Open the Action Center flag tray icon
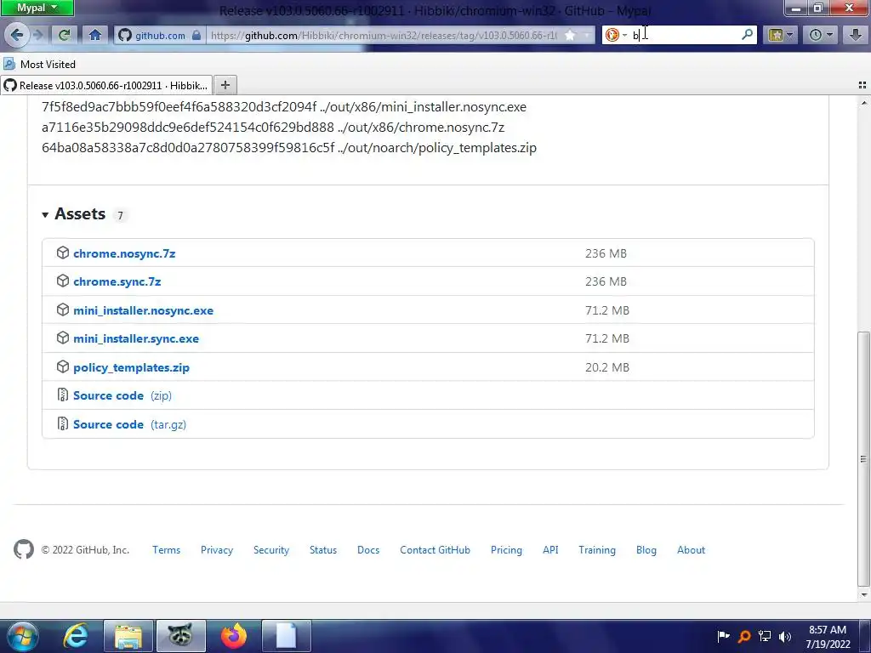The width and height of the screenshot is (871, 653). 723,636
